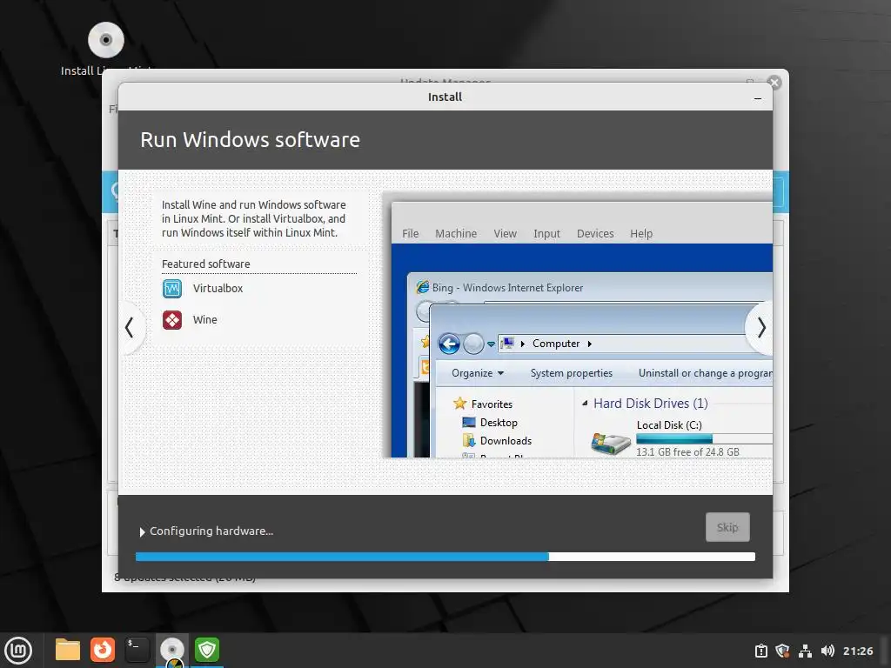891x668 pixels.
Task: Close the Update Manager window behind
Action: click(774, 83)
